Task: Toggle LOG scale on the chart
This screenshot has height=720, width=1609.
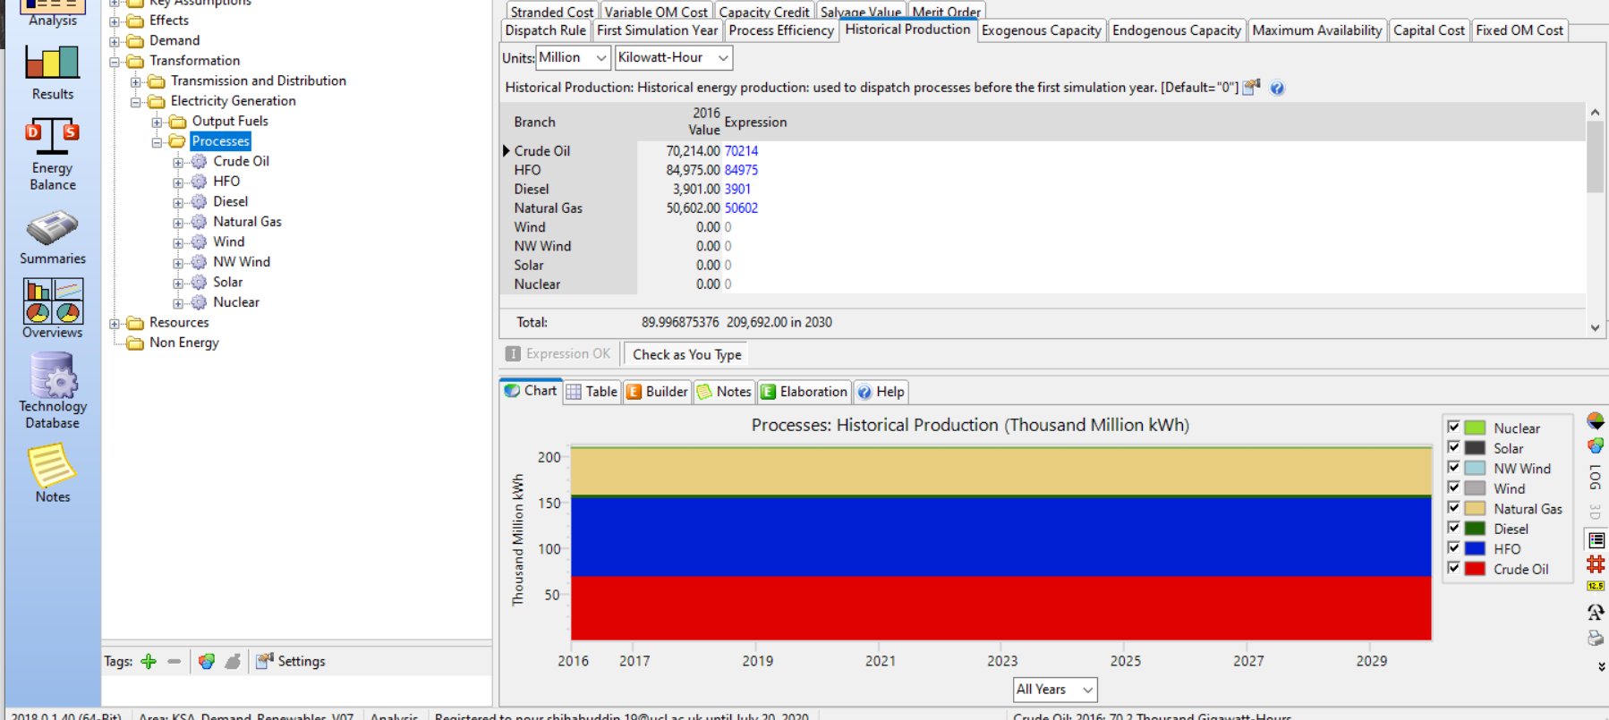Action: pyautogui.click(x=1596, y=478)
